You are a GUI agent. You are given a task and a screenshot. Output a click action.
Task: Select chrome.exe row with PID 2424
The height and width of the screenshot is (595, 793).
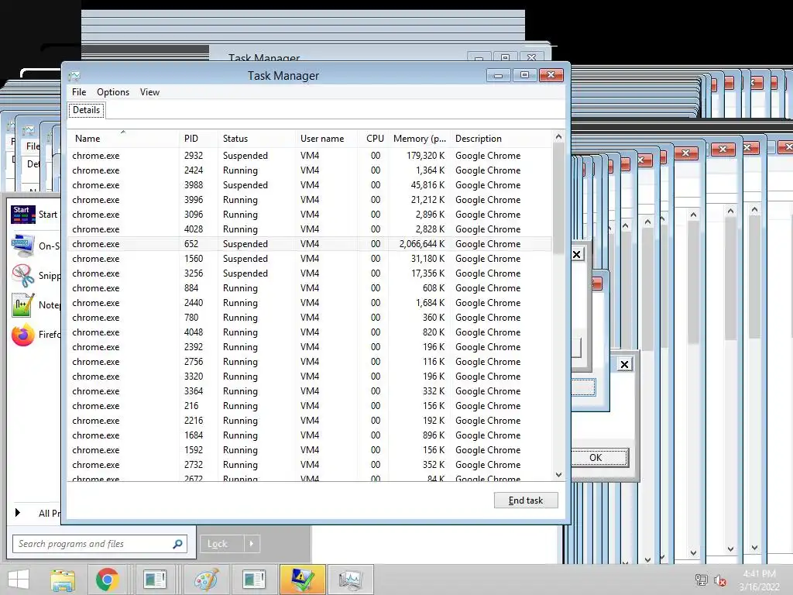coord(310,170)
